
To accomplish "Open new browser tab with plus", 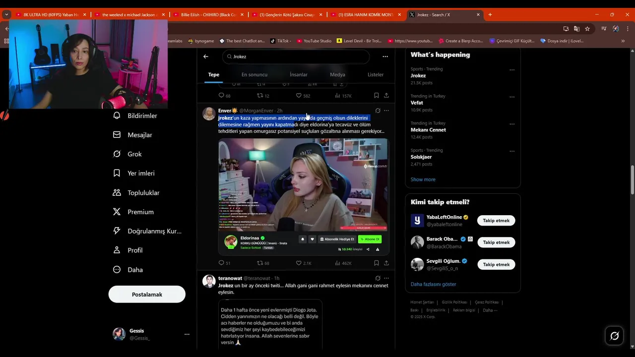I will [x=490, y=14].
